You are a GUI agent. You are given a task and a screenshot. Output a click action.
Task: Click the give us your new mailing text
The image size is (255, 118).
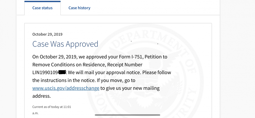coord(130,88)
